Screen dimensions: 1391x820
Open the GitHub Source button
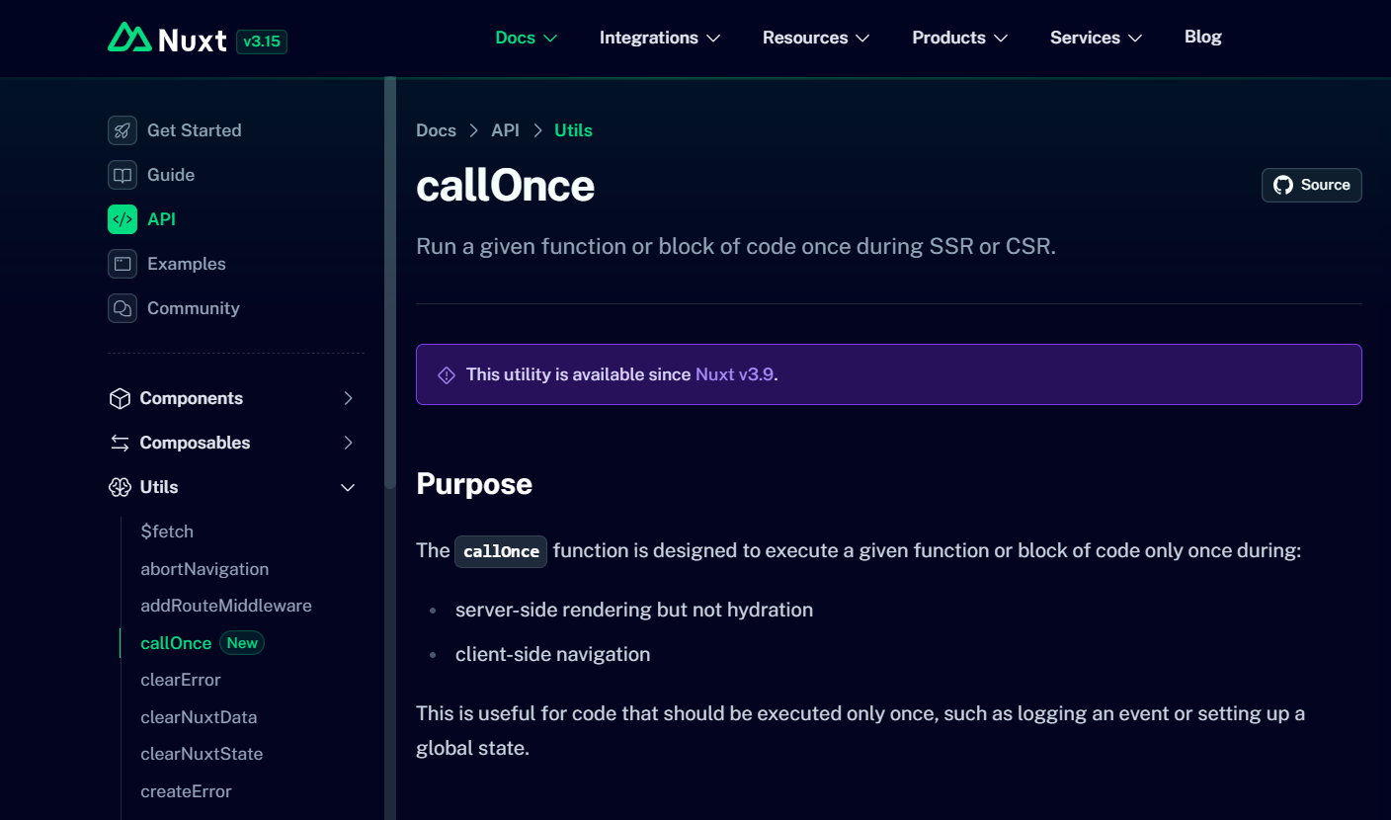pyautogui.click(x=1311, y=185)
